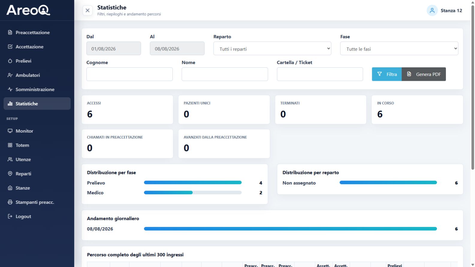Click the Pazienti Unici stat card

point(224,110)
